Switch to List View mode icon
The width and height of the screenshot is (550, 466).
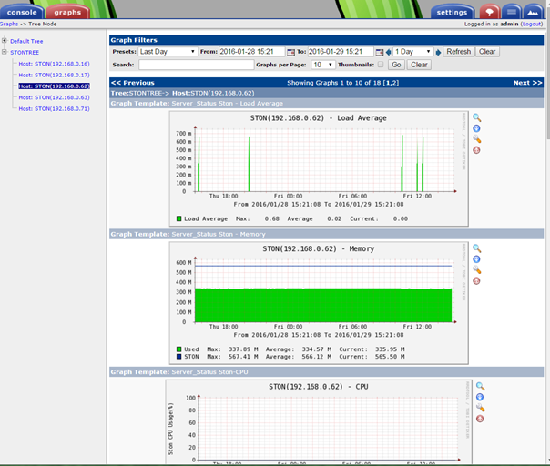tap(512, 12)
